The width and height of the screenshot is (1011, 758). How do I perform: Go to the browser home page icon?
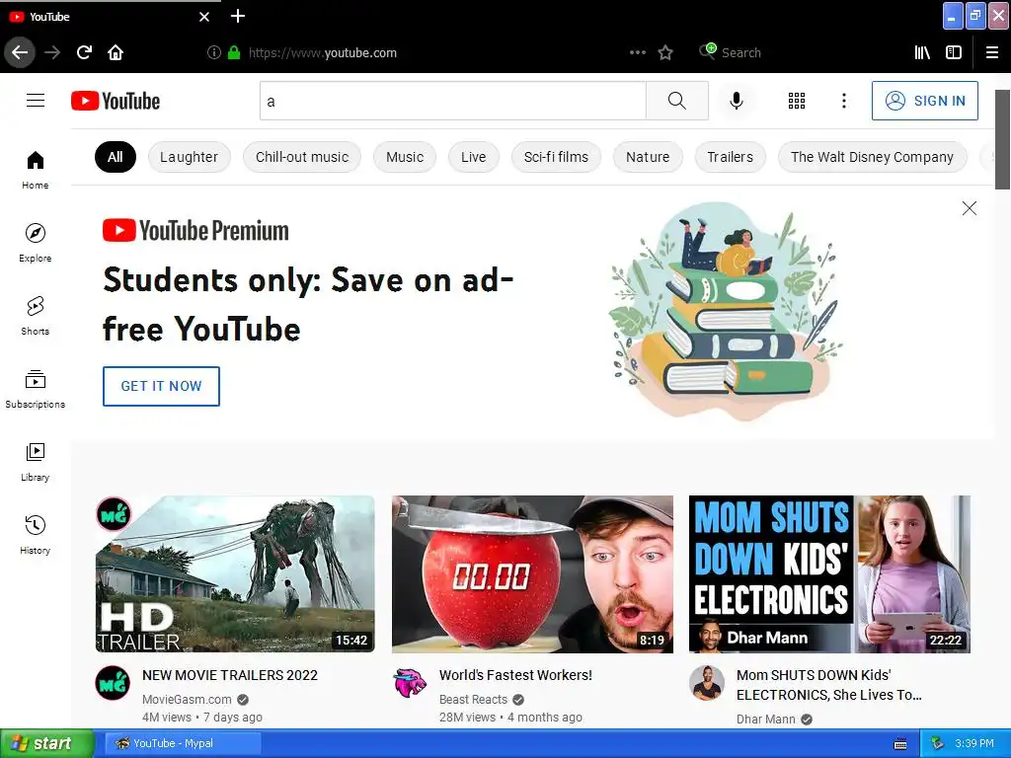point(116,52)
